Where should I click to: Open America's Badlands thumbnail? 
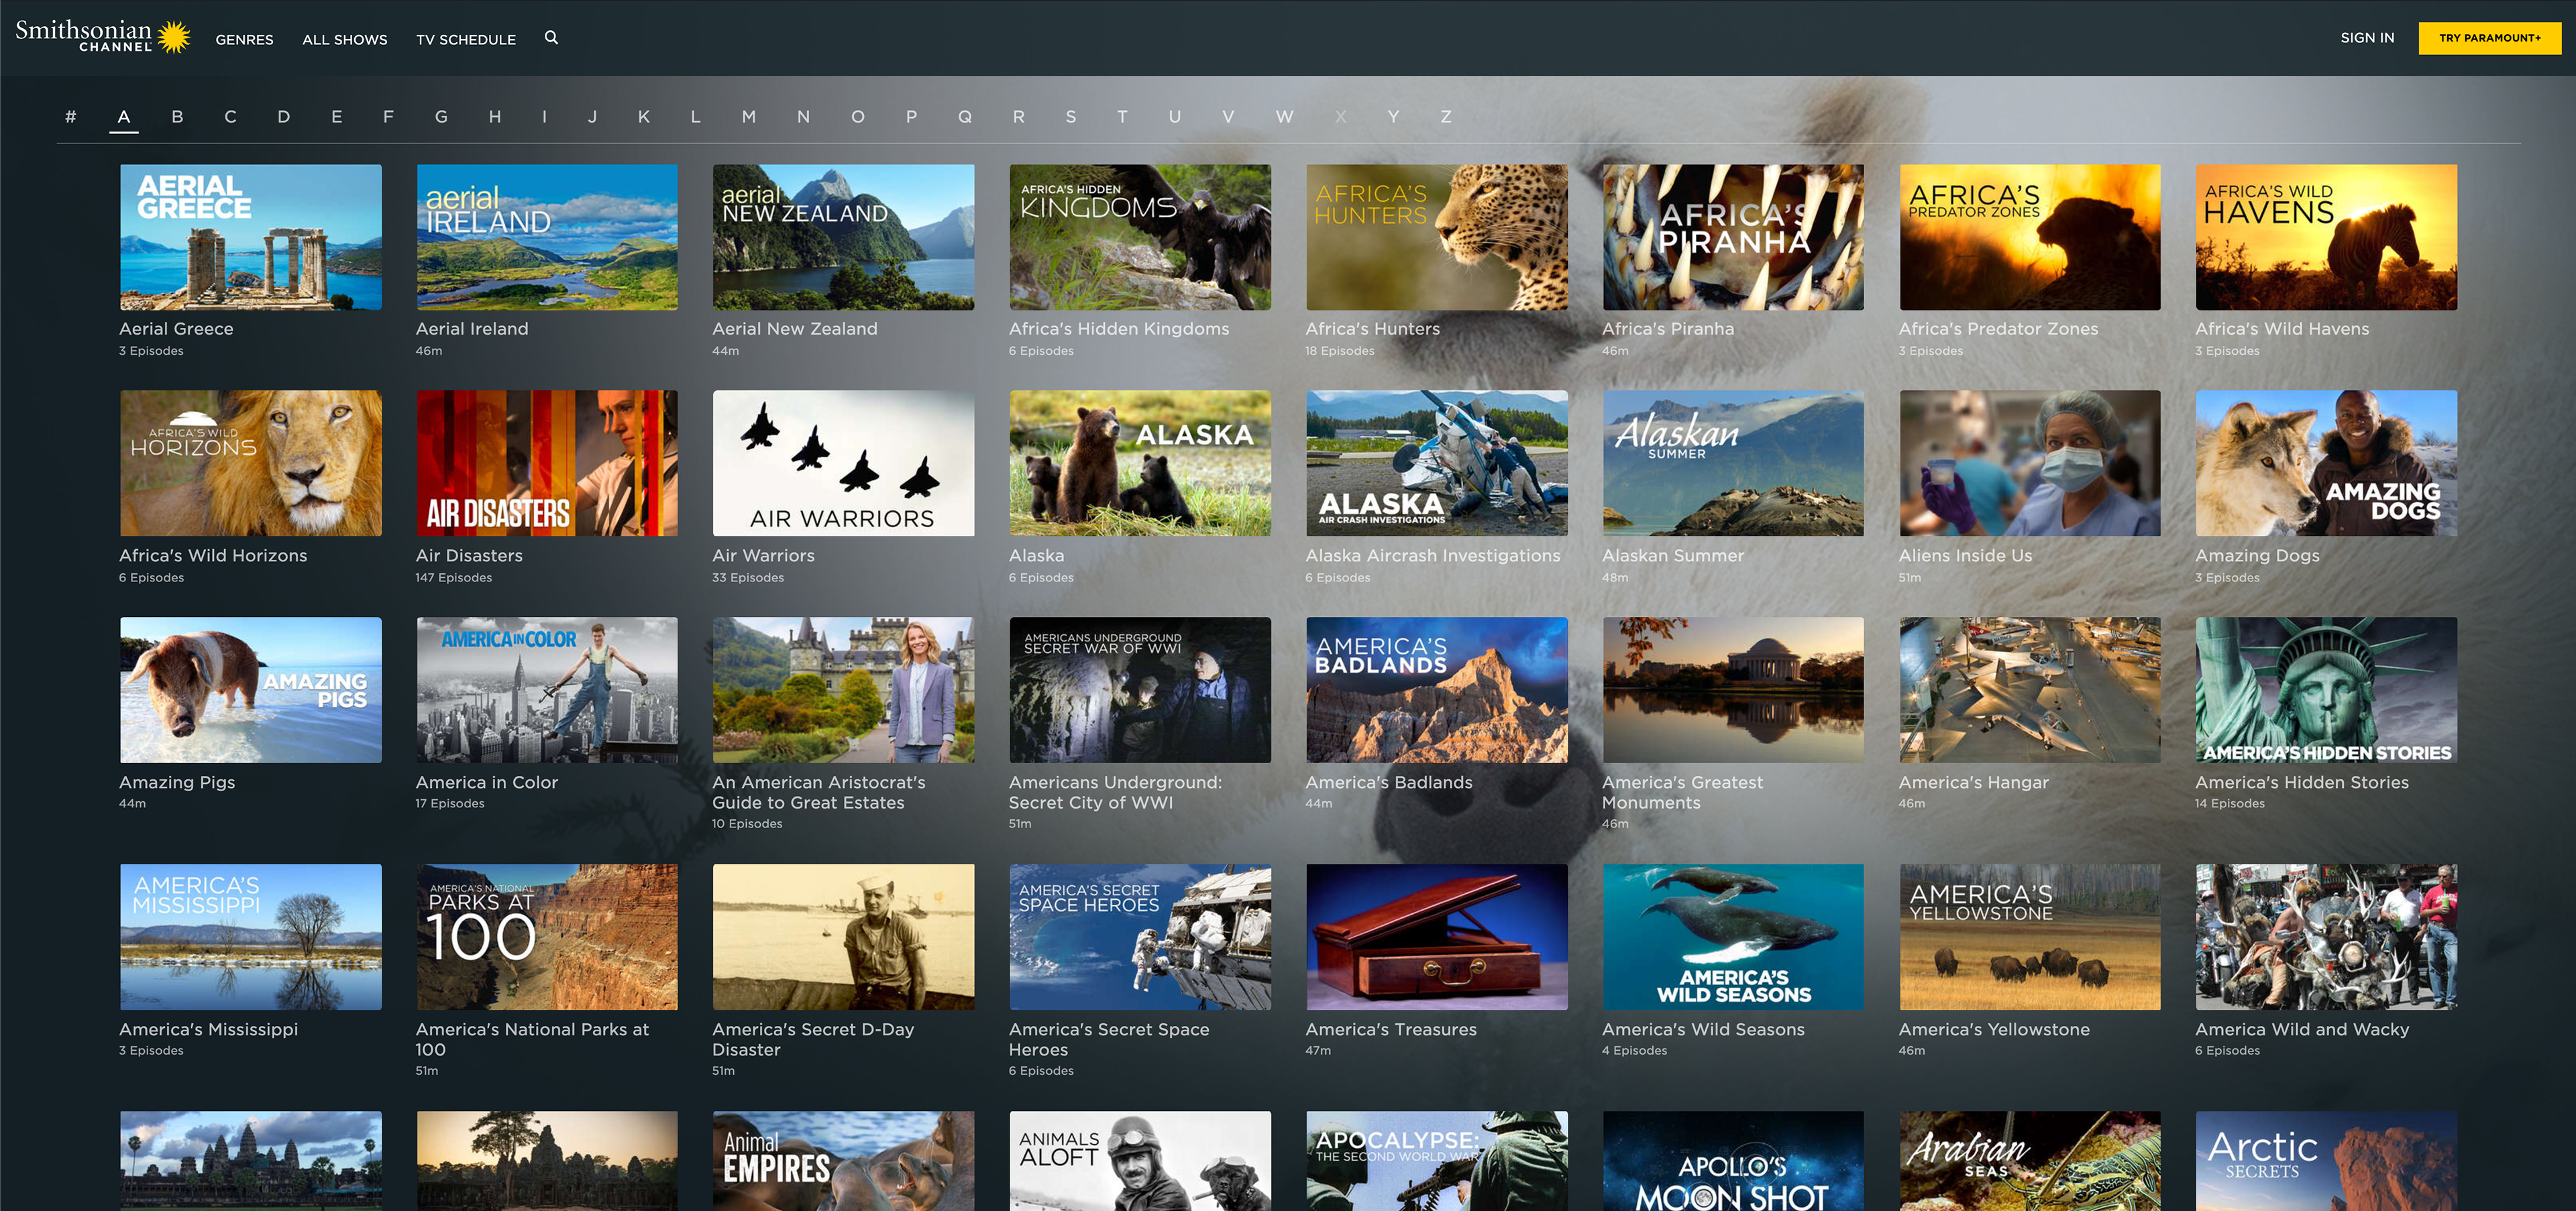[x=1436, y=689]
